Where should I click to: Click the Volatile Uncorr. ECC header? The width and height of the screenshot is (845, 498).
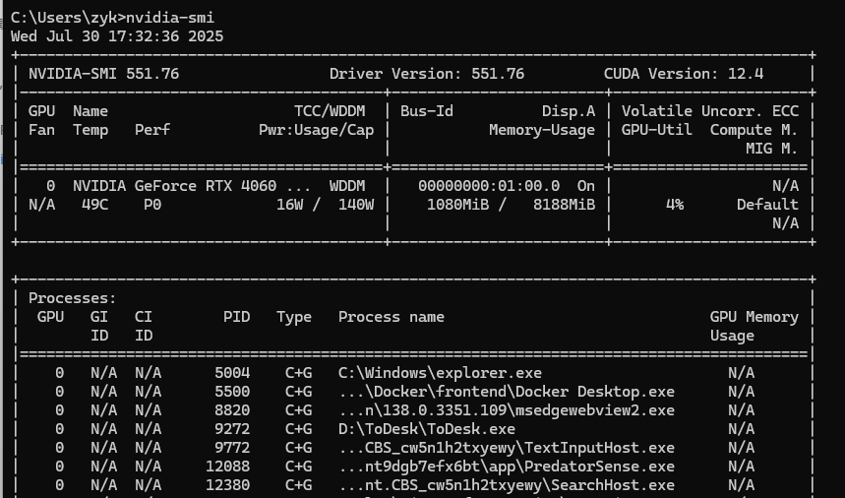pyautogui.click(x=710, y=111)
